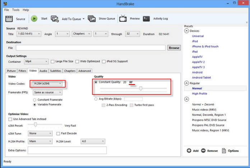
Task: Open the preset Options document icon
Action: 224,151
